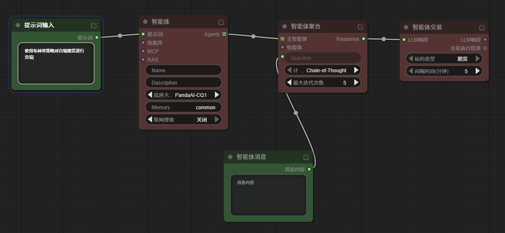
Task: Change 标的类型 to the previous option
Action: [411, 59]
